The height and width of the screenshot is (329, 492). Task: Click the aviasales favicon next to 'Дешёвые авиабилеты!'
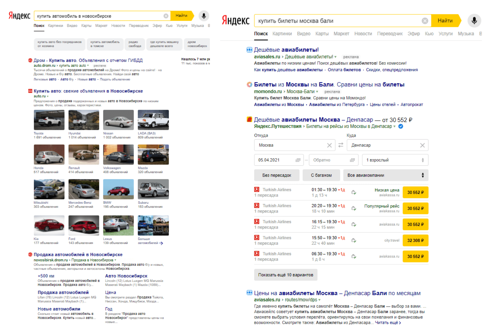click(x=249, y=50)
